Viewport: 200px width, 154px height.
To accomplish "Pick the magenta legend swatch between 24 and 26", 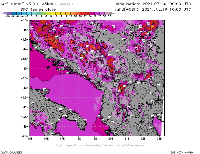I will point(92,13).
